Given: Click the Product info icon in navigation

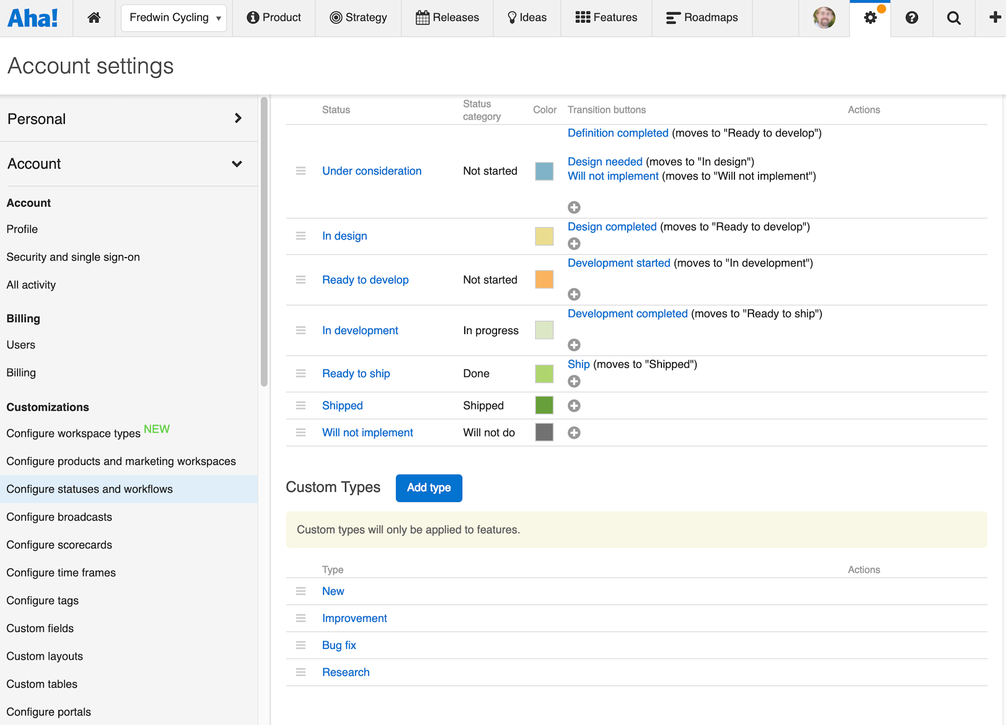Looking at the screenshot, I should point(254,17).
